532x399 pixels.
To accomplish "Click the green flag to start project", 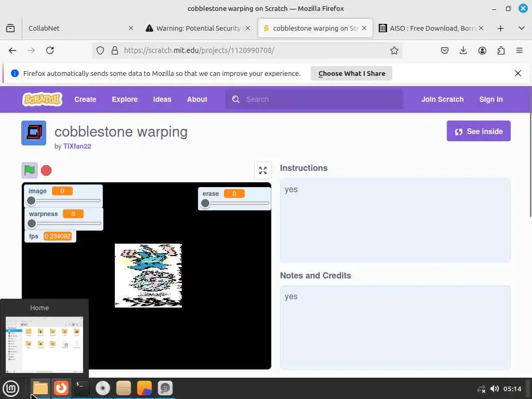I will click(x=30, y=170).
